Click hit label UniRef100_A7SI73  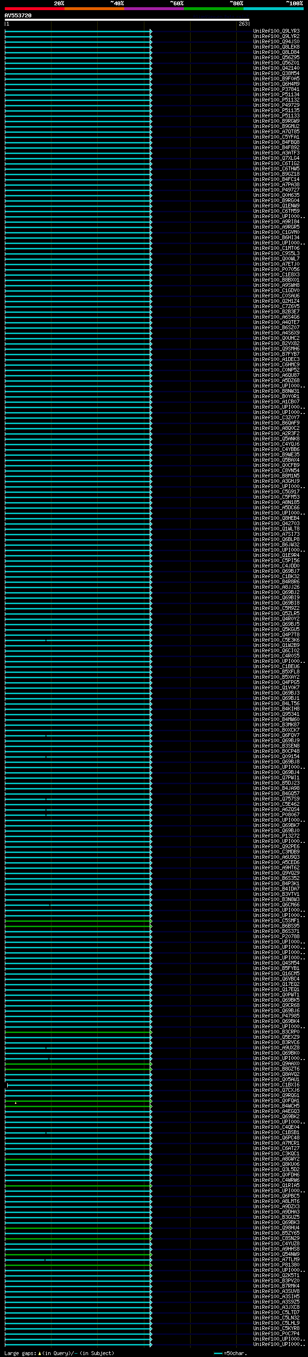click(276, 534)
